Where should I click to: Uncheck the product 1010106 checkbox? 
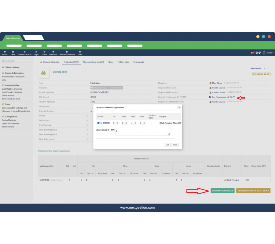coord(98,123)
